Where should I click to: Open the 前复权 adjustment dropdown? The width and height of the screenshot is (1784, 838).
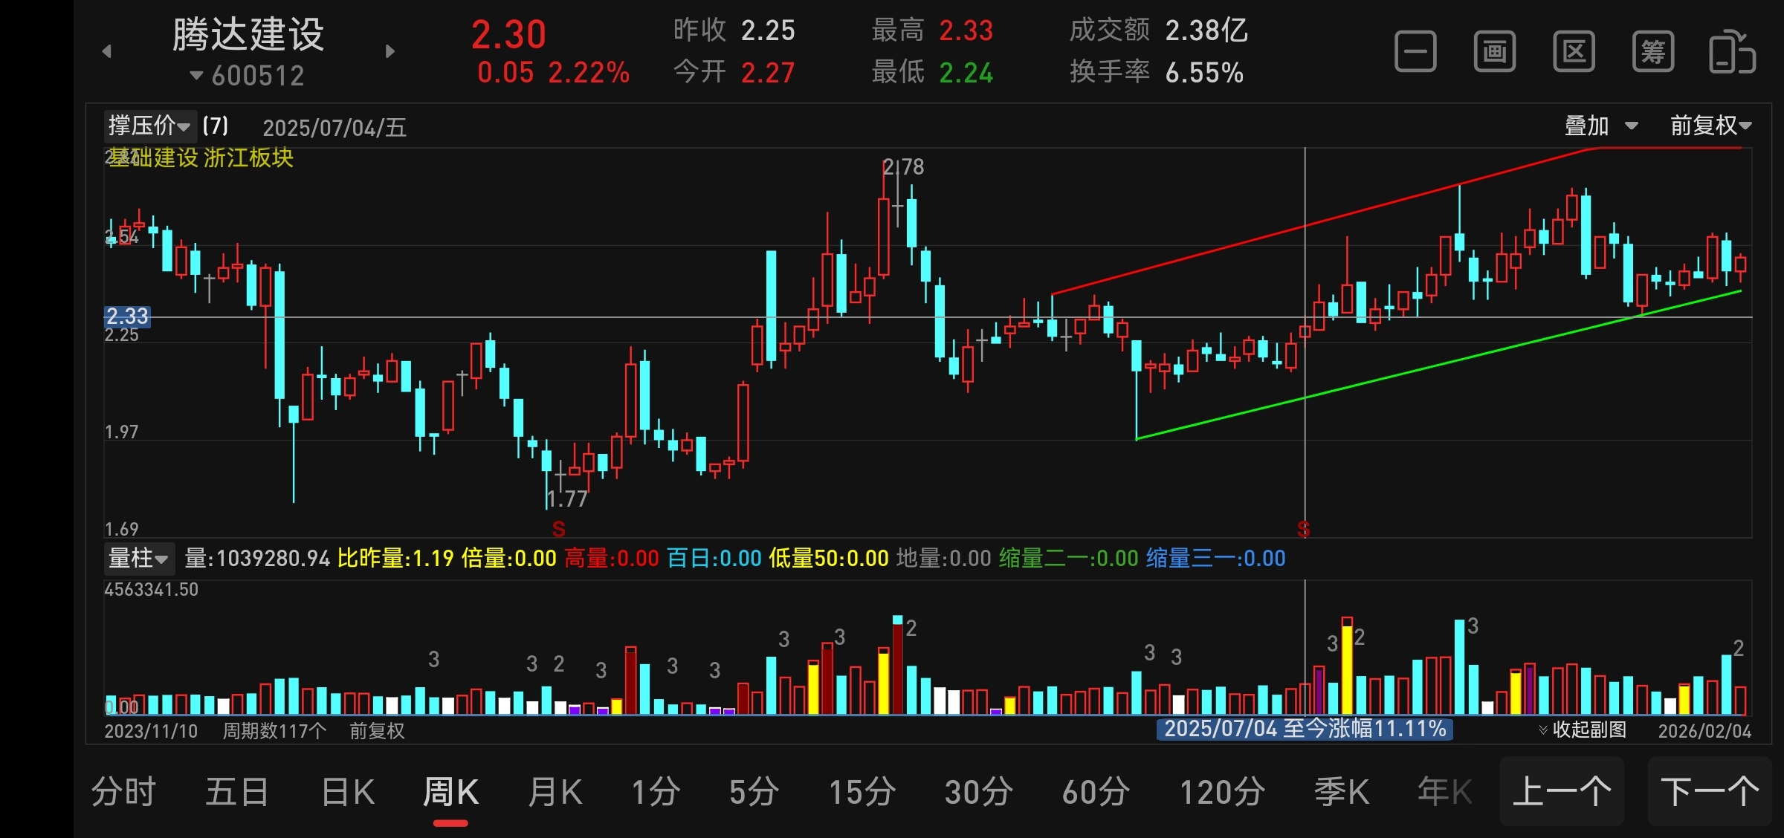click(x=1710, y=126)
